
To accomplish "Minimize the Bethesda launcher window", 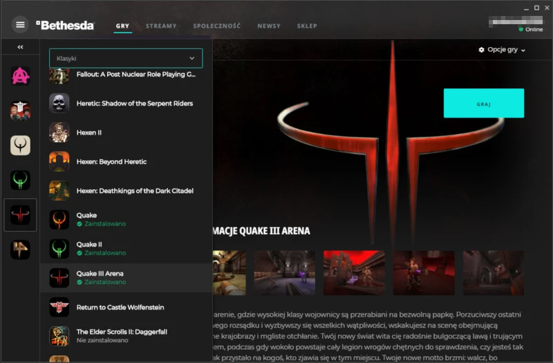I will [526, 8].
